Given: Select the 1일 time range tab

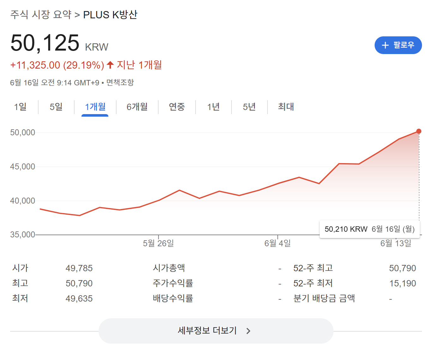Looking at the screenshot, I should point(20,107).
